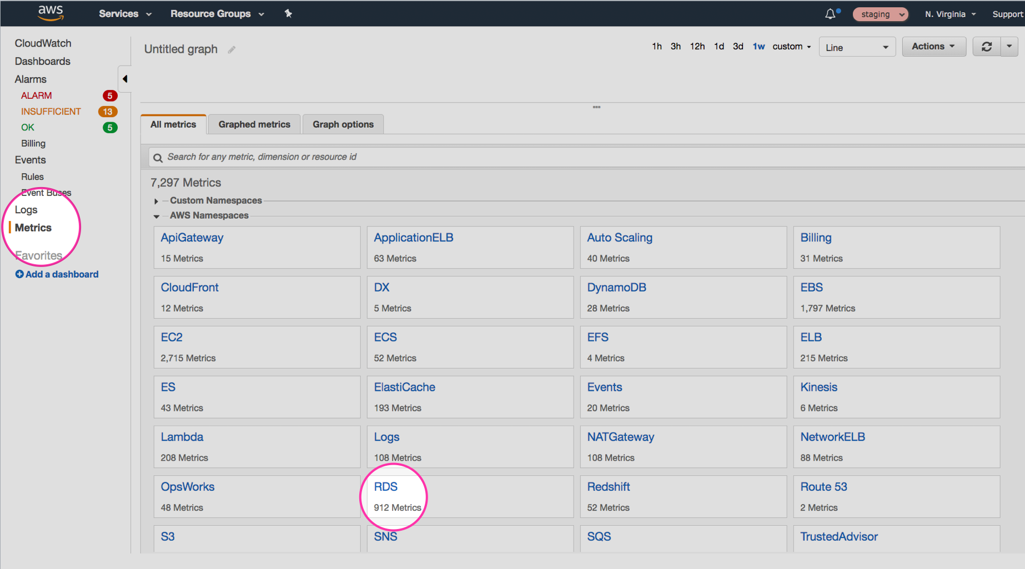Image resolution: width=1025 pixels, height=569 pixels.
Task: Select the 3h time range
Action: (x=675, y=46)
